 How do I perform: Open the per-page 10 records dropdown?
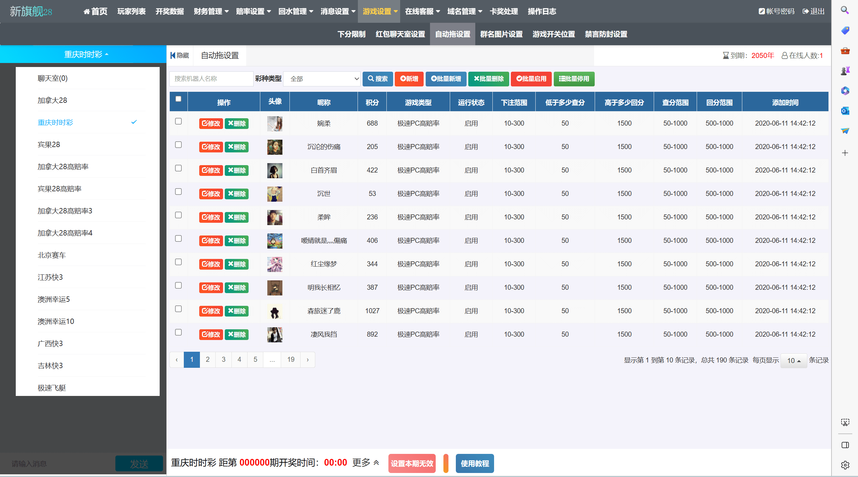(x=794, y=360)
